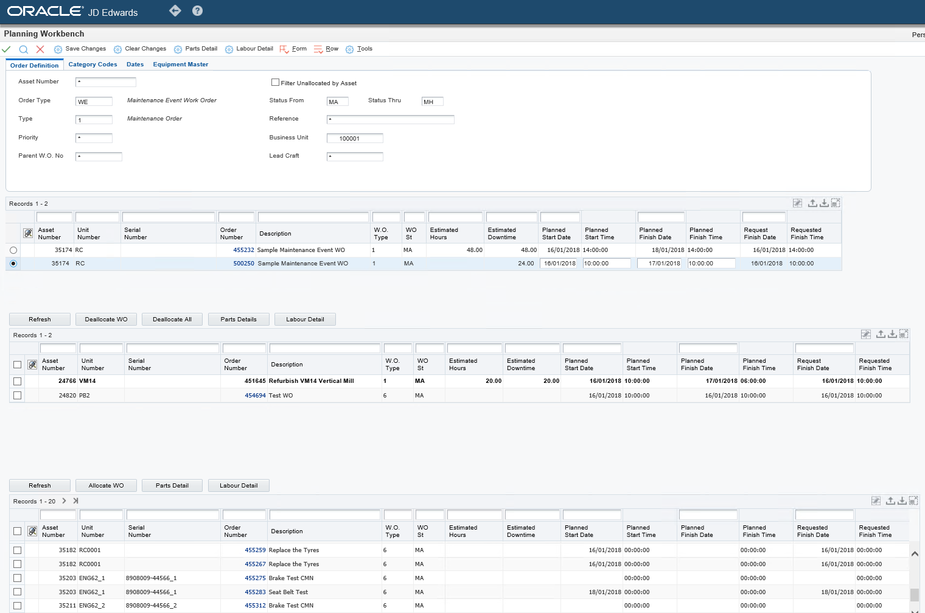Go to last page of bottom grid records
This screenshot has width=925, height=613.
pos(76,501)
